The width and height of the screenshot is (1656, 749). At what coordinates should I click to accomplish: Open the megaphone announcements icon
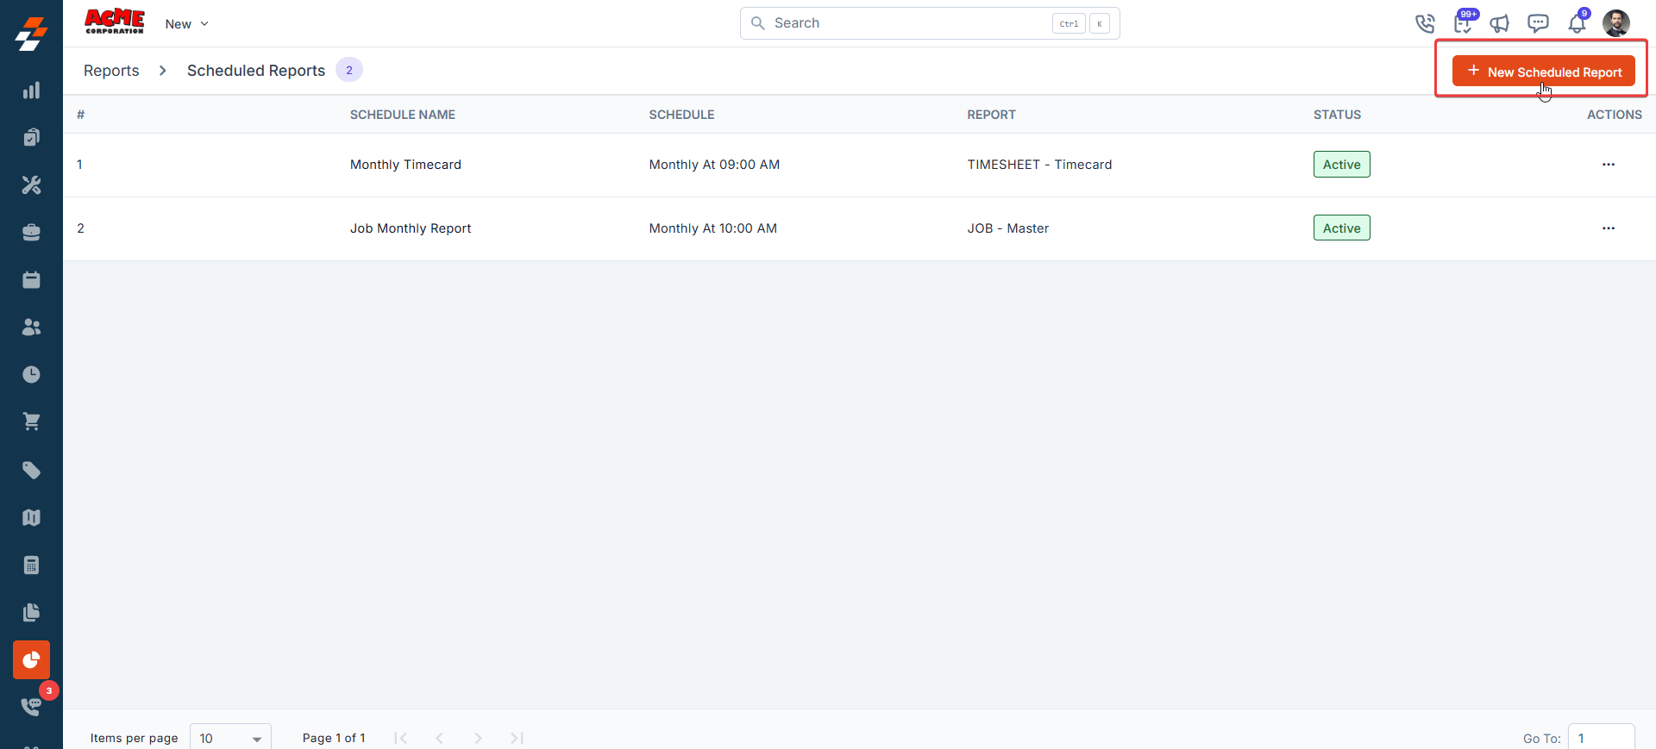[1500, 23]
